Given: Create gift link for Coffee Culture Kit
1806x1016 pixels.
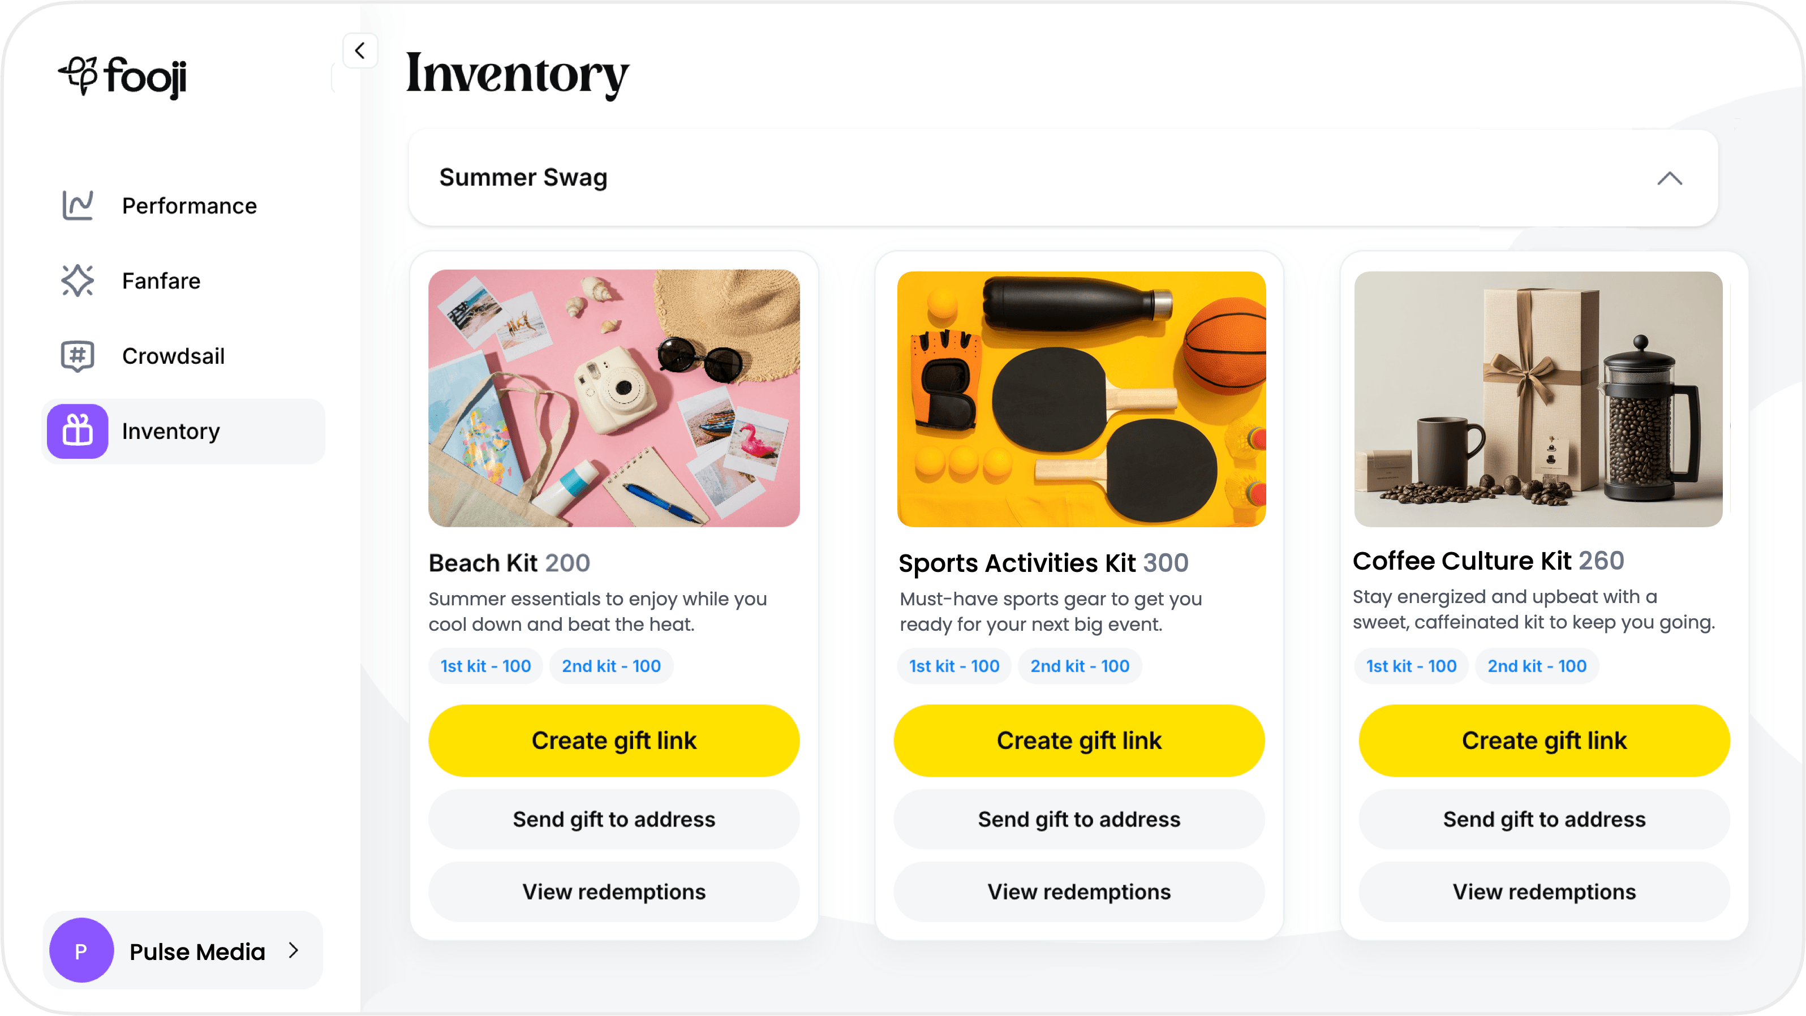Looking at the screenshot, I should [1544, 740].
